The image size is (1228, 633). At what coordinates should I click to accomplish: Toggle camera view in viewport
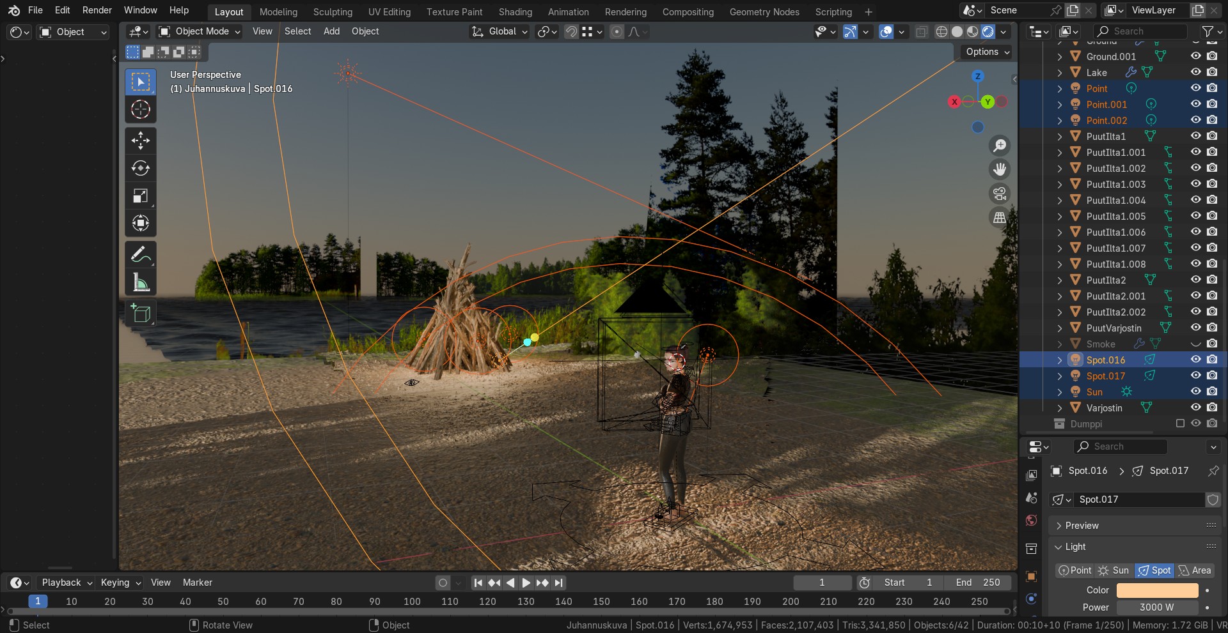[x=1000, y=194]
